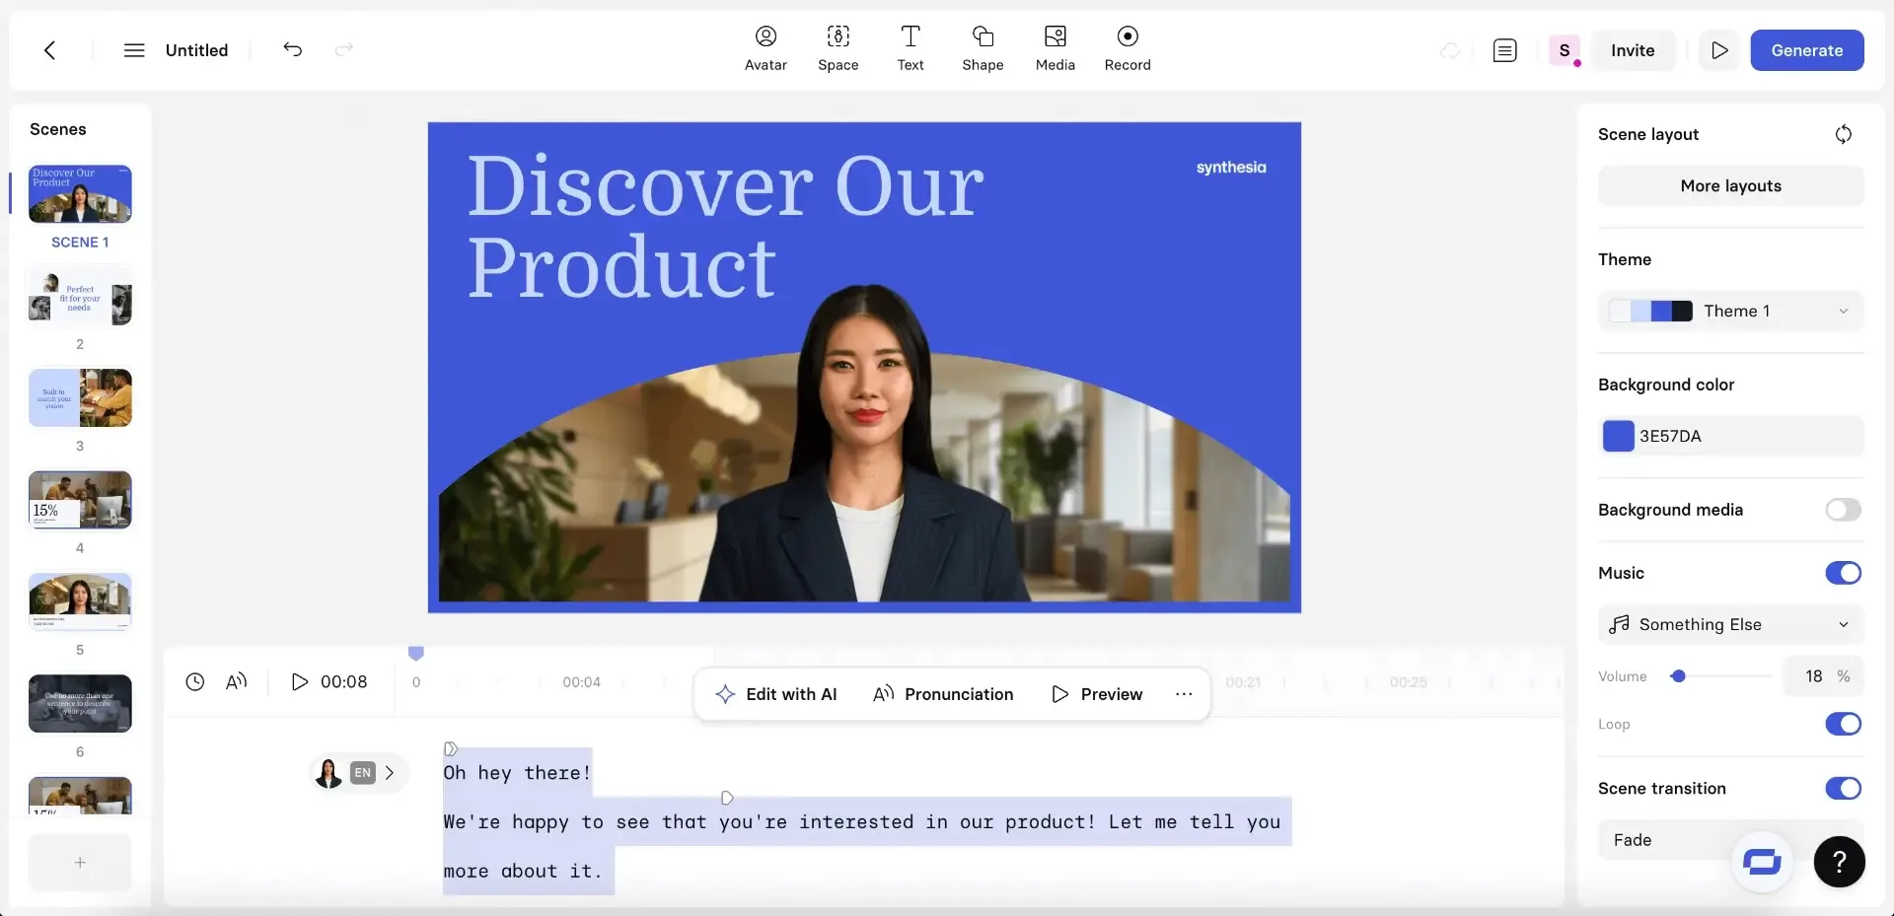1894x916 pixels.
Task: Click the voice diction icon beside clock
Action: [237, 682]
